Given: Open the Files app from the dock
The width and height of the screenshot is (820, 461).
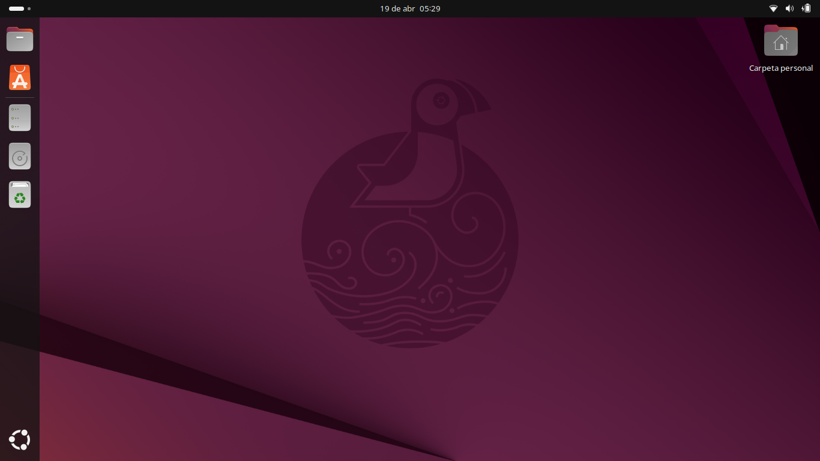Looking at the screenshot, I should tap(20, 38).
